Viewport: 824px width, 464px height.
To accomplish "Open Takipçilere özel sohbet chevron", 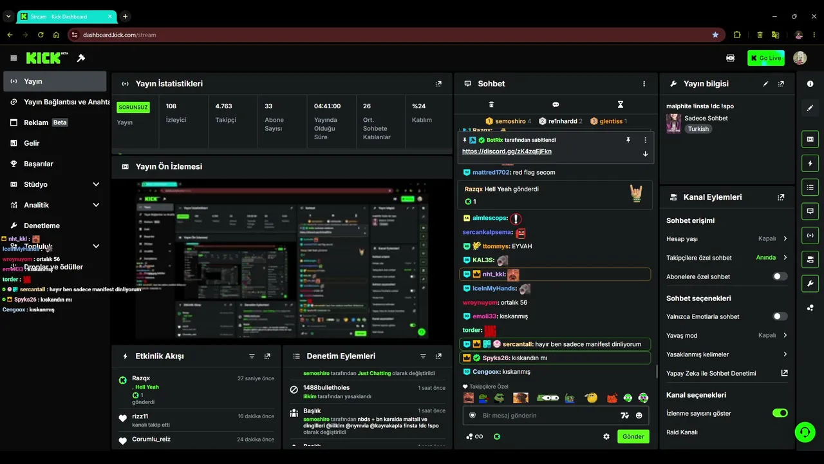I will pos(785,258).
